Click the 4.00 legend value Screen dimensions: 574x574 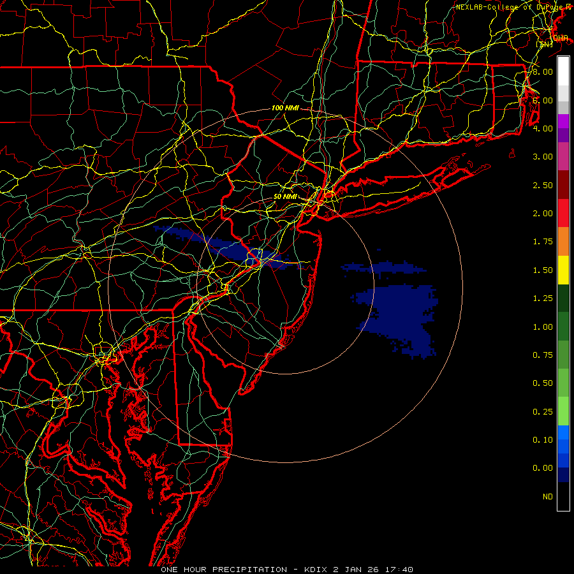(543, 128)
